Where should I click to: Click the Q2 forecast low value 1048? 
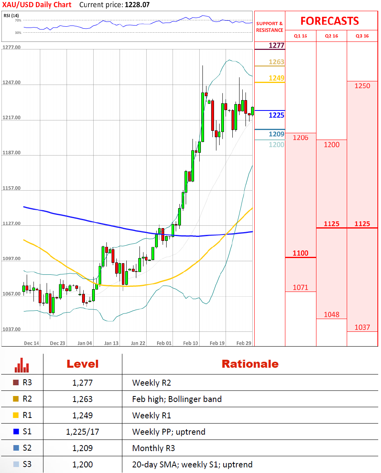click(332, 315)
